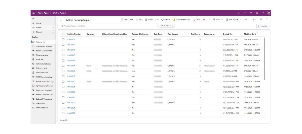Select the checkbox for row PSG-0046
Image resolution: width=302 pixels, height=134 pixels.
point(63,50)
